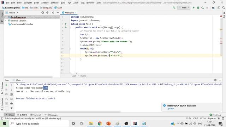Screen dimensions: 226x127
Task: Open the File menu
Action: click(8, 2)
